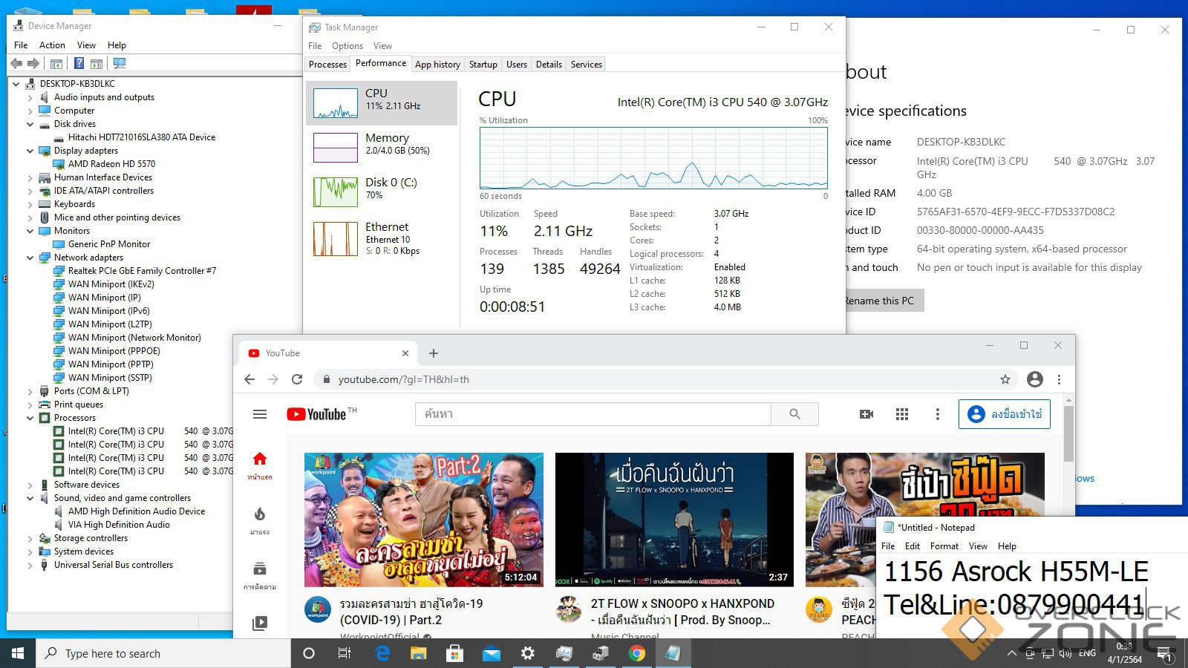1188x668 pixels.
Task: Click the YouTube sign-in button
Action: coord(1005,414)
